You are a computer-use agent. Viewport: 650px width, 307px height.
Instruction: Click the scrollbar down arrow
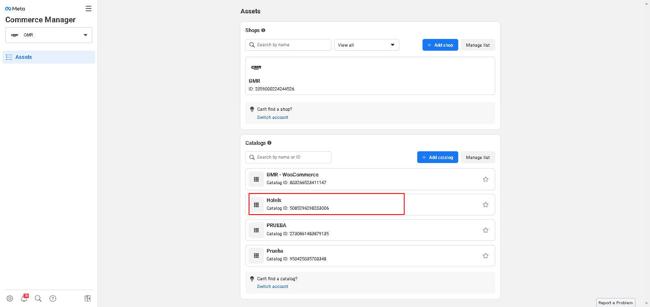coord(646,303)
